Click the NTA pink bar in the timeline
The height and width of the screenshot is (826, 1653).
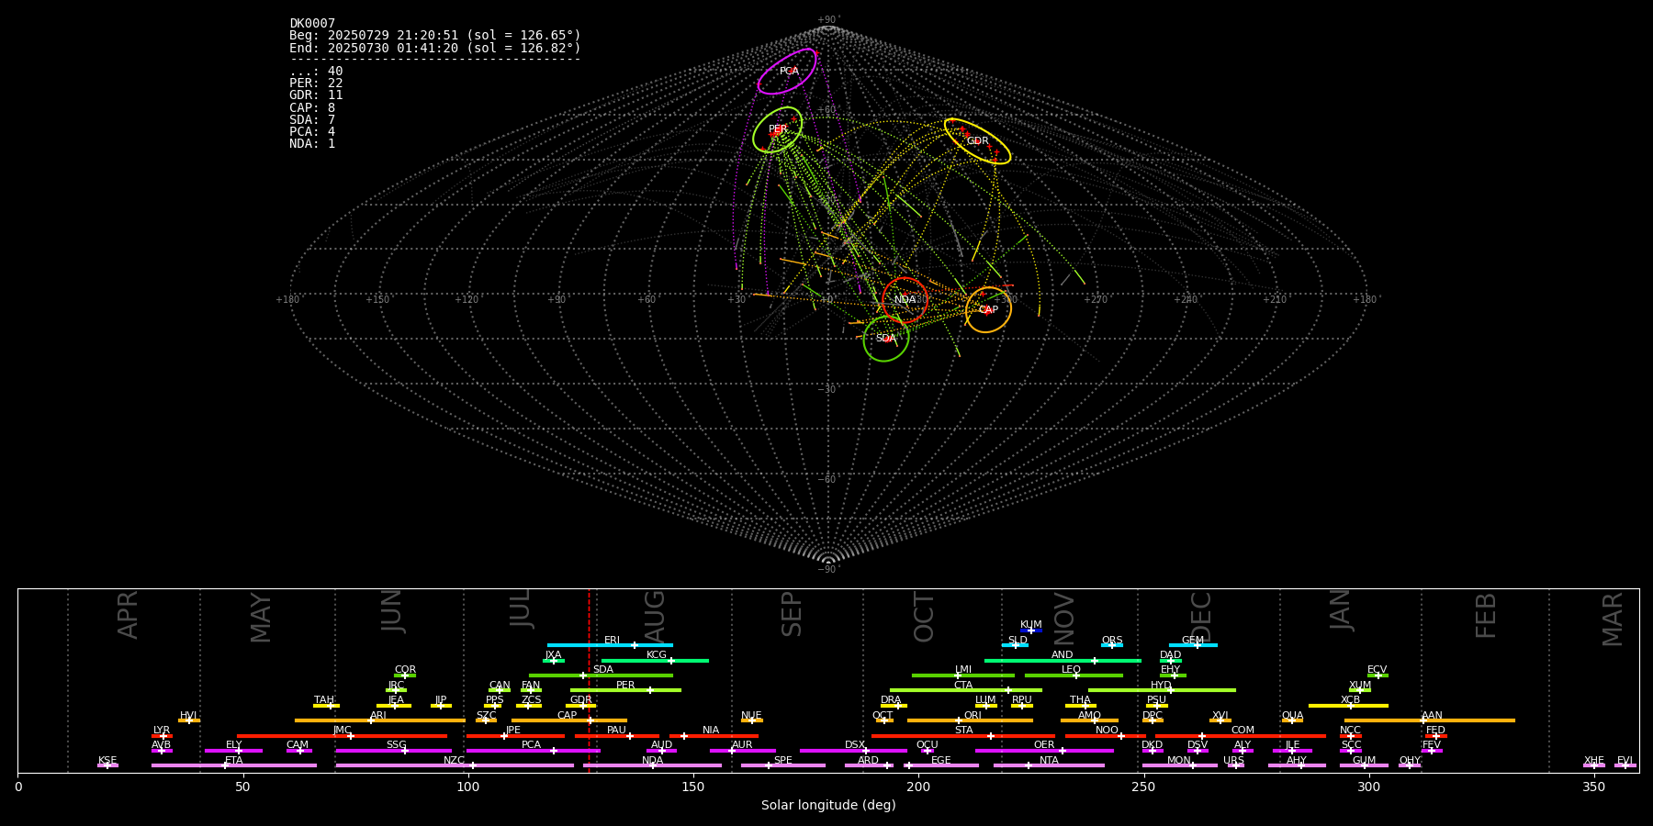1049,765
